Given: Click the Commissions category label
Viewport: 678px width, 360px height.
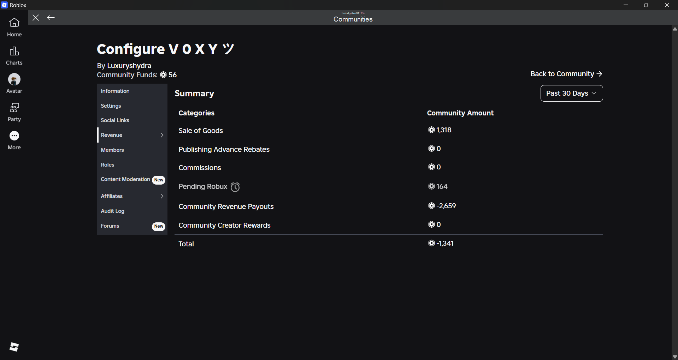Looking at the screenshot, I should (x=200, y=168).
